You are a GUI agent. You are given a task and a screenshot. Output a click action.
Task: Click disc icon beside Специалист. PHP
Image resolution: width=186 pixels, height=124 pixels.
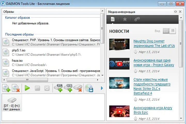tap(6, 42)
